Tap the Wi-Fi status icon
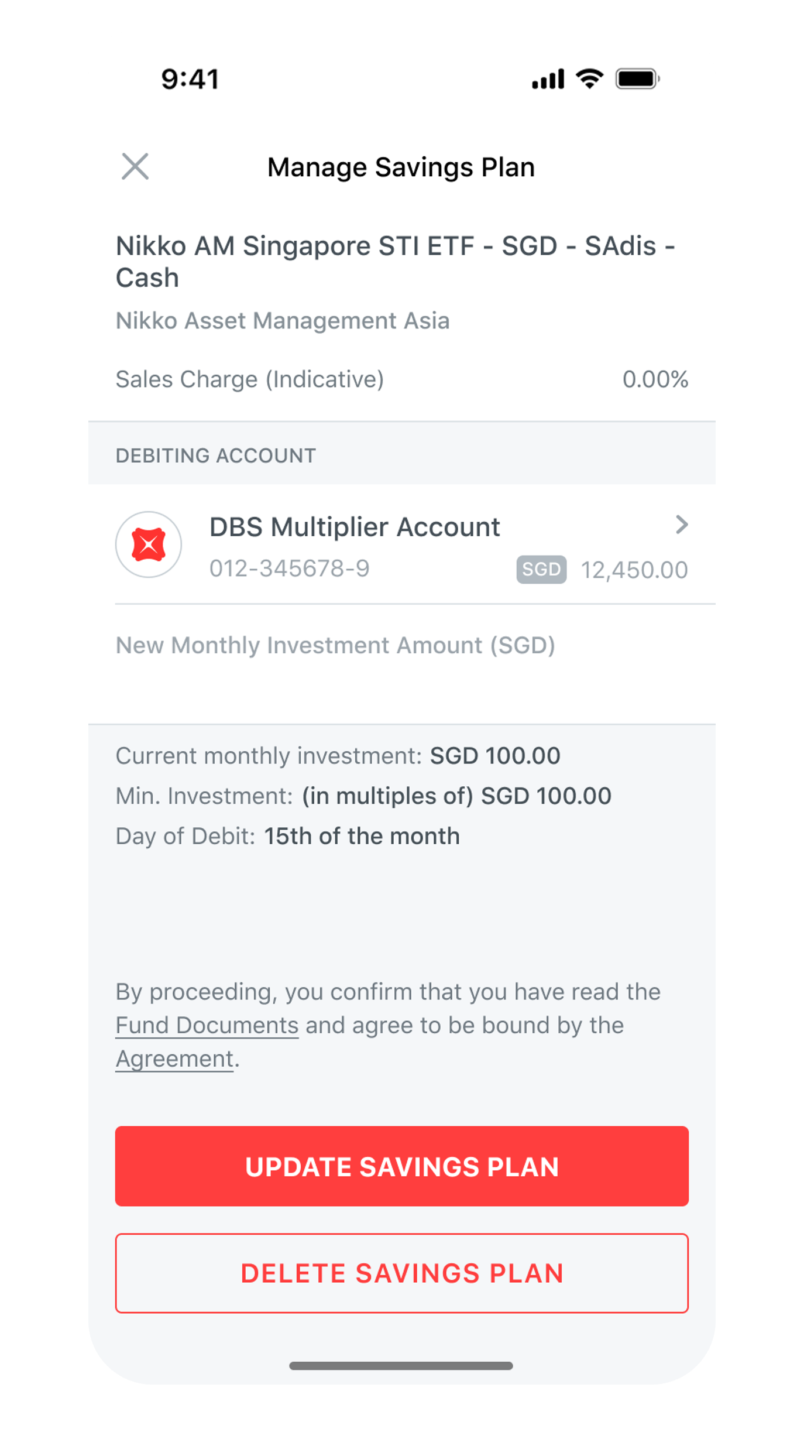The image size is (804, 1449). [589, 78]
